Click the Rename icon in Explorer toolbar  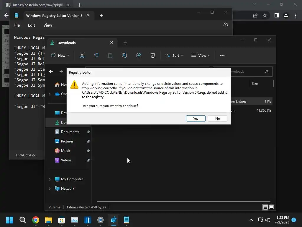click(124, 55)
